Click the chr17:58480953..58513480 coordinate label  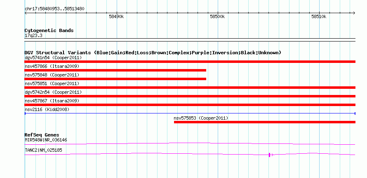(x=54, y=9)
